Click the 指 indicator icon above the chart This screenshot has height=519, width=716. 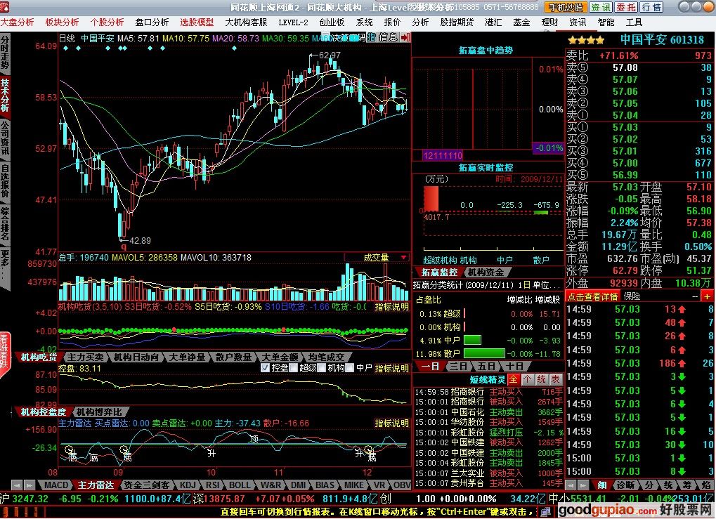pyautogui.click(x=371, y=37)
